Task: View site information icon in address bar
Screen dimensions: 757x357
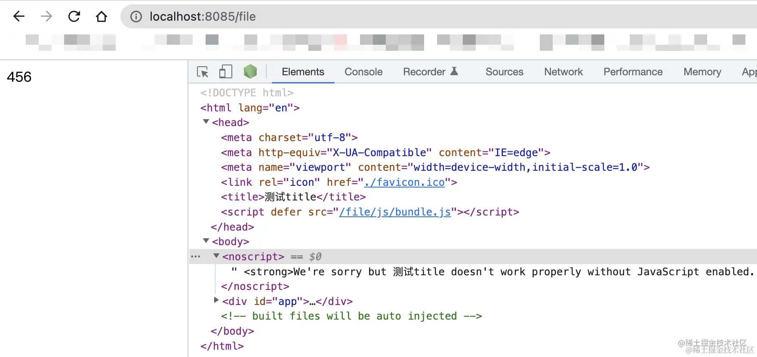Action: pos(136,16)
